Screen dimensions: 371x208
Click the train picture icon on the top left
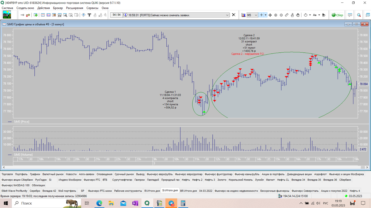pyautogui.click(x=7, y=14)
